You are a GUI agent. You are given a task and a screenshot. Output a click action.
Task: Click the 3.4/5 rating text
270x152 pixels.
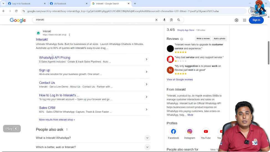(171, 30)
